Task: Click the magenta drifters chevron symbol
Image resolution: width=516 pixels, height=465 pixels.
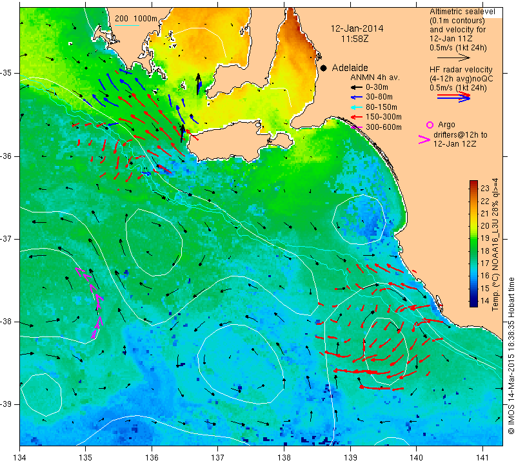Action: click(x=424, y=139)
